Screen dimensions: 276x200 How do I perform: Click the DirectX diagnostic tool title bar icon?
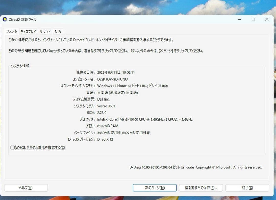pyautogui.click(x=5, y=19)
